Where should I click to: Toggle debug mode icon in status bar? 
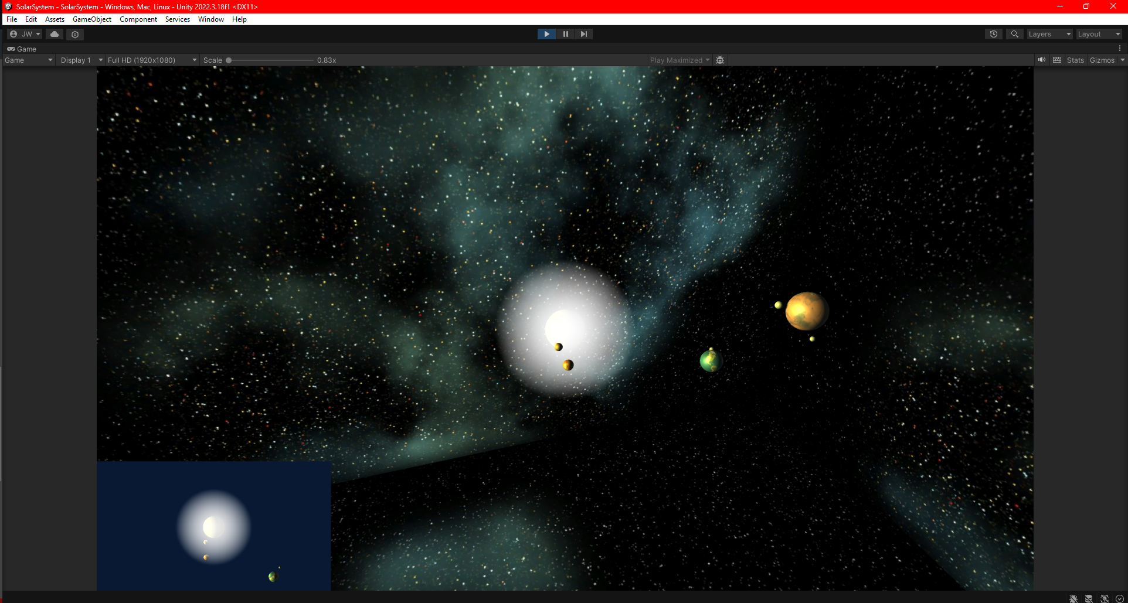[1073, 598]
